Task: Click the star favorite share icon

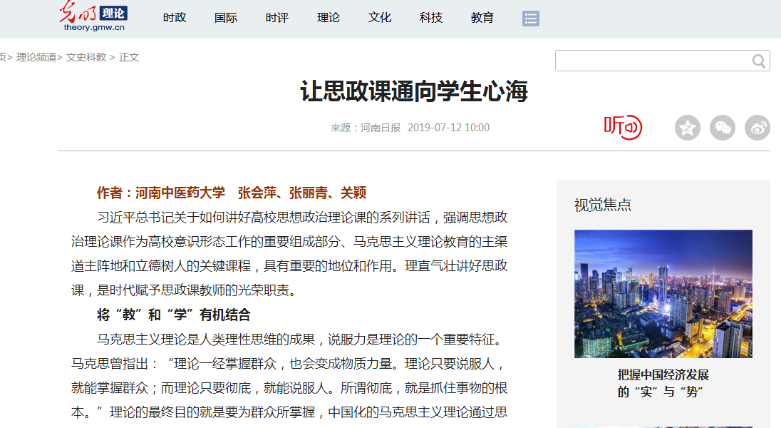Action: [x=687, y=128]
